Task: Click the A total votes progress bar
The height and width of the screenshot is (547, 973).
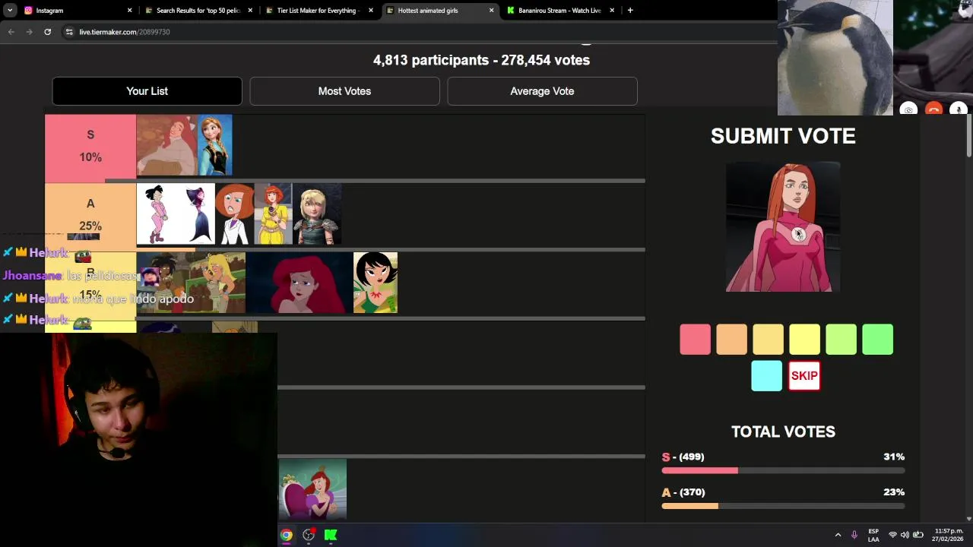Action: click(x=783, y=506)
